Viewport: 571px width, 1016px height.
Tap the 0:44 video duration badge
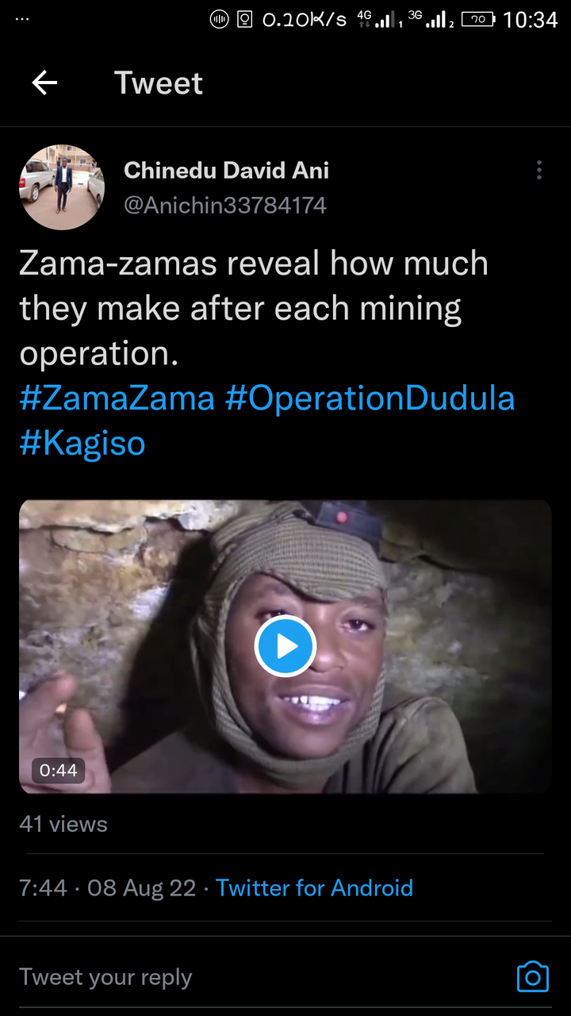point(58,770)
